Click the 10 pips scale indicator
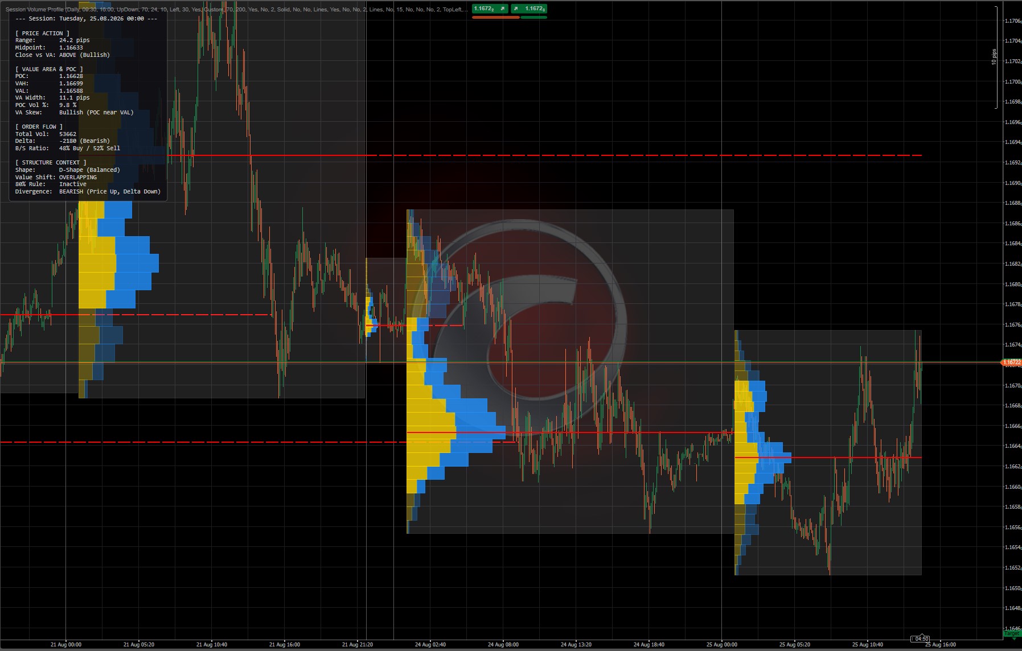Screen dimensions: 1022x651 tap(994, 57)
